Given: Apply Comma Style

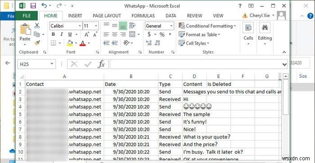Looking at the screenshot, I should tap(170, 35).
